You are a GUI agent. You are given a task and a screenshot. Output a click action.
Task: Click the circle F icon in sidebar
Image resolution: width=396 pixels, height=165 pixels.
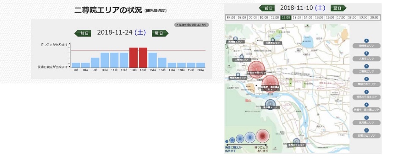[x=366, y=104]
